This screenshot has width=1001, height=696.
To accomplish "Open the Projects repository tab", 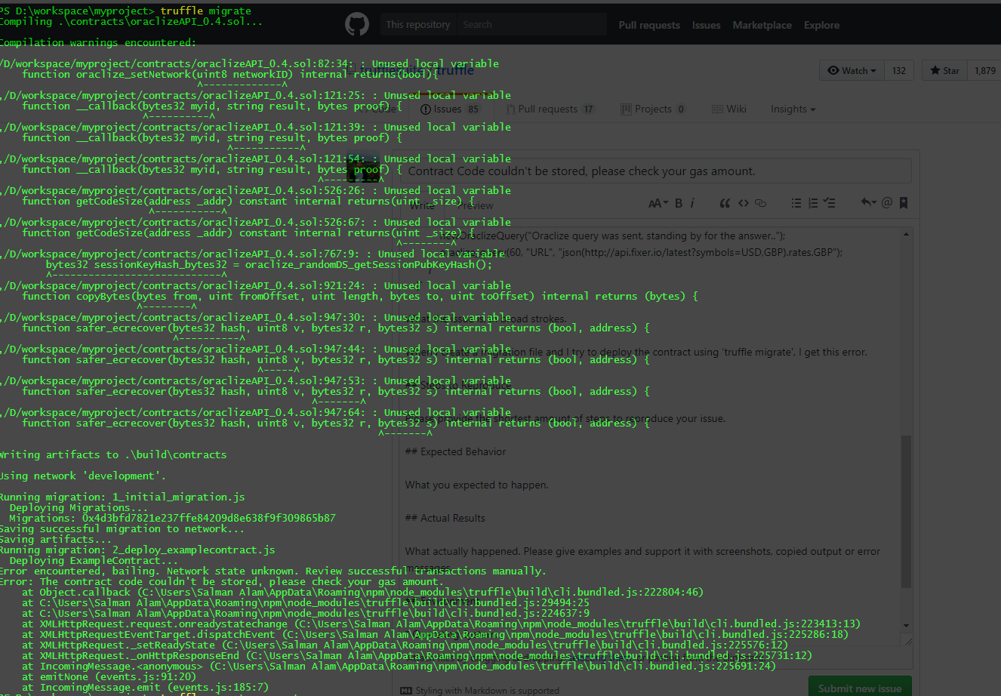I will coord(654,109).
